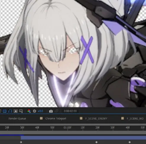Image resolution: width=146 pixels, height=144 pixels.
Task: Select the leftmost keyframe diamond
Action: (x=21, y=142)
